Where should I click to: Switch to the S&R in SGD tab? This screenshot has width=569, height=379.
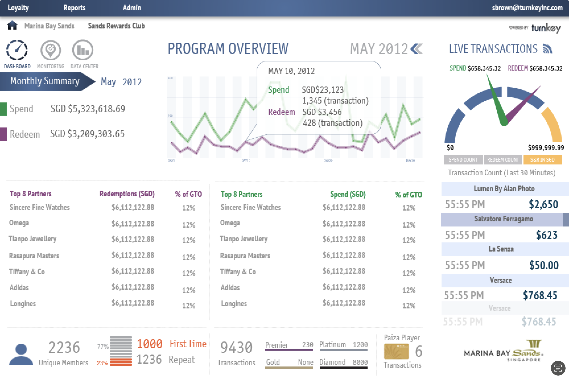click(543, 160)
